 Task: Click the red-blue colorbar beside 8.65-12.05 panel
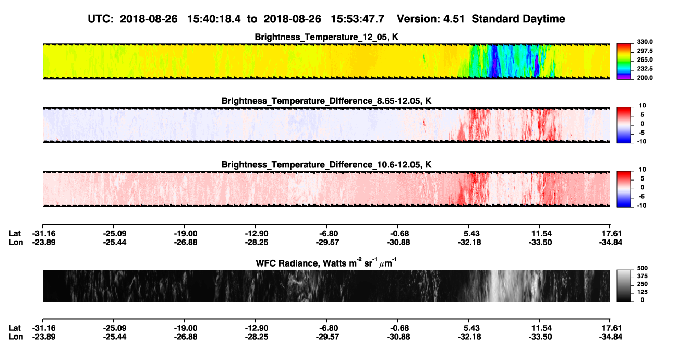624,125
